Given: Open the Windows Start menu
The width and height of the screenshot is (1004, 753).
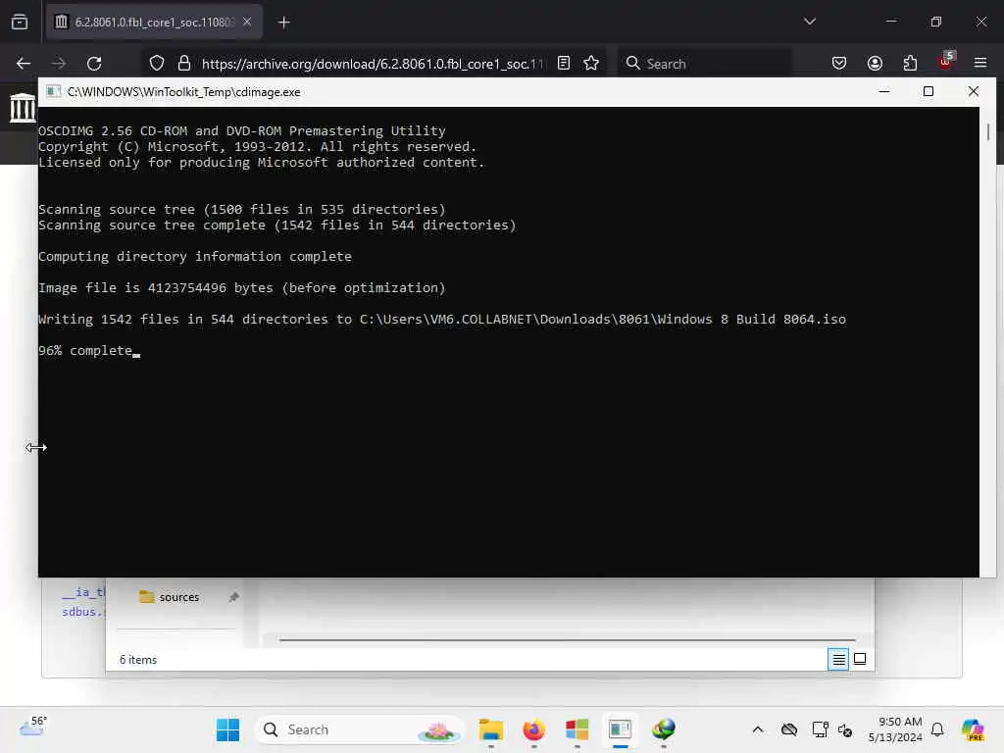Looking at the screenshot, I should click(x=227, y=729).
